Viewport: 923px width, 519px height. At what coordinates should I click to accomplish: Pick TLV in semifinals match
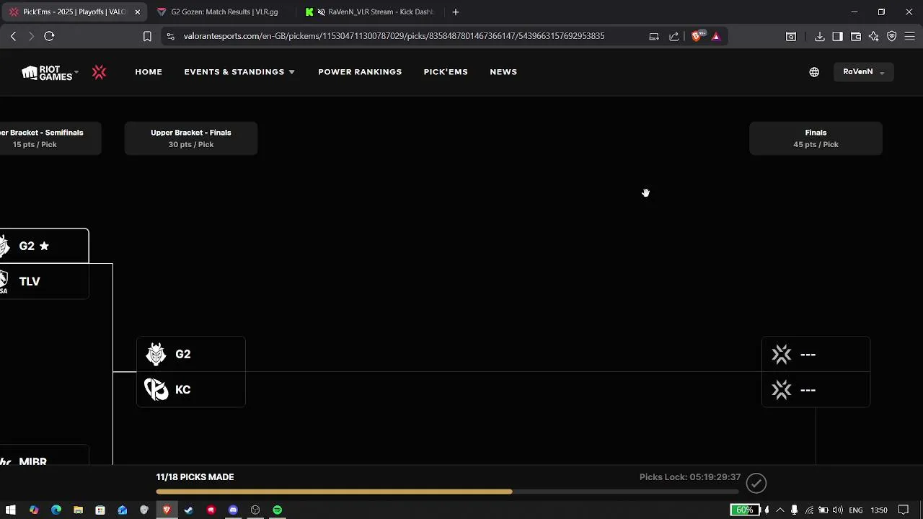44,281
